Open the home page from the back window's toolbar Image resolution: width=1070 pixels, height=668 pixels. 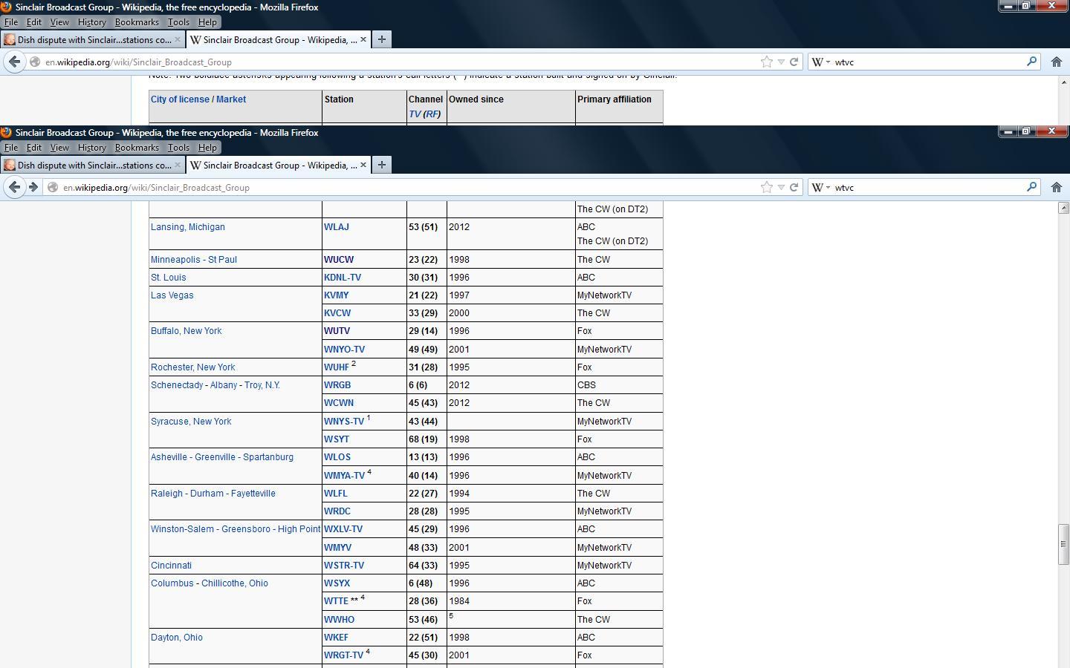(1056, 62)
